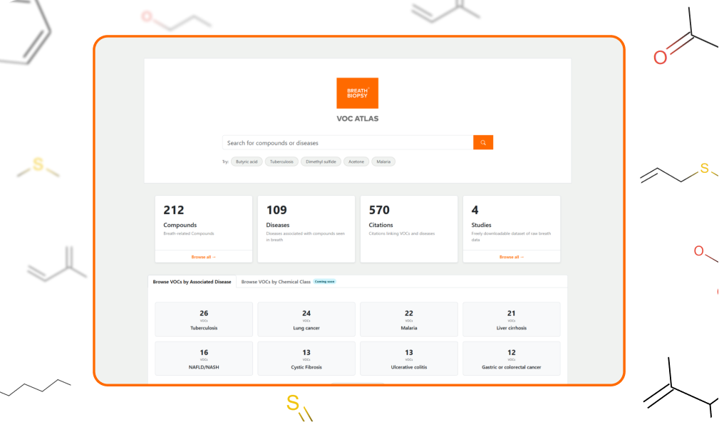Viewport: 719px width, 422px height.
Task: Open the 570 Citations card
Action: click(409, 229)
